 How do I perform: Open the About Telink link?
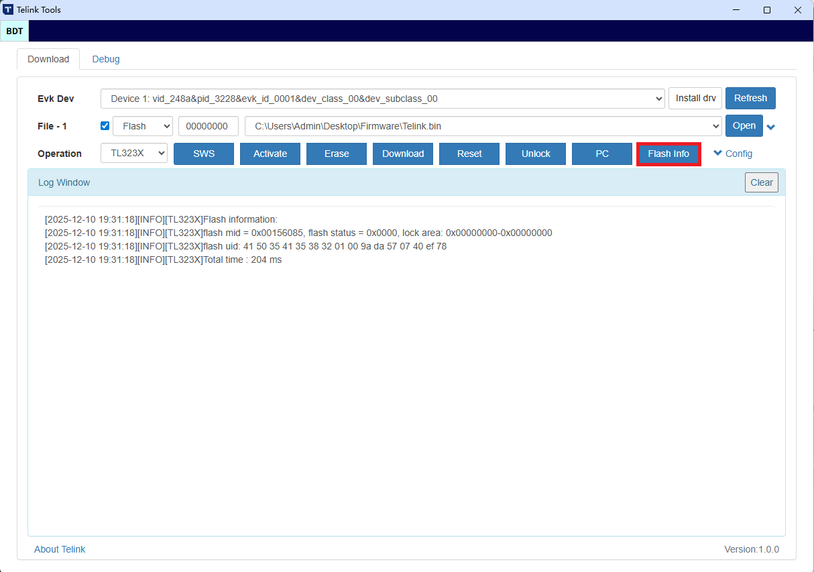(x=60, y=549)
